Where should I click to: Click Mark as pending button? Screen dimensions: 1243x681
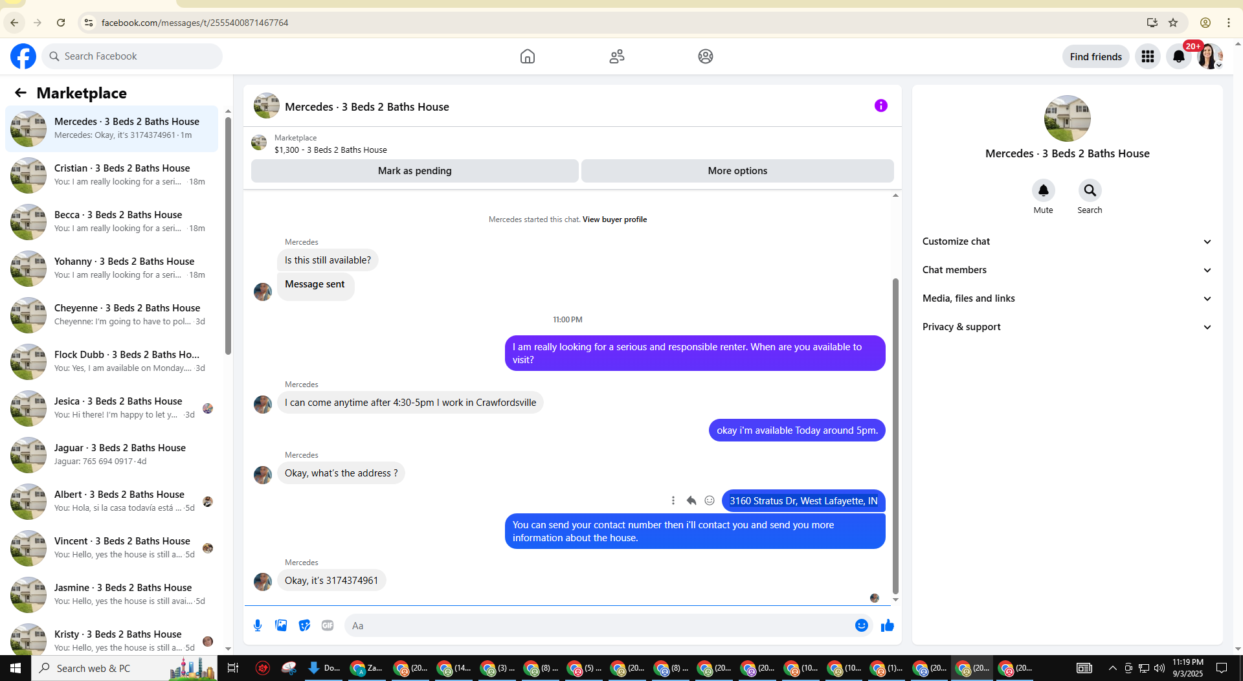[x=415, y=171]
